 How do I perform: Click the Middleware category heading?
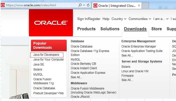pos(79,83)
